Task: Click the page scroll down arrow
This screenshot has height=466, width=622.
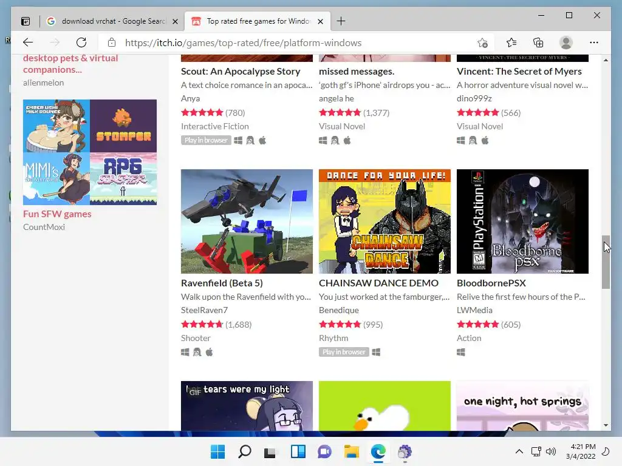Action: pos(606,425)
